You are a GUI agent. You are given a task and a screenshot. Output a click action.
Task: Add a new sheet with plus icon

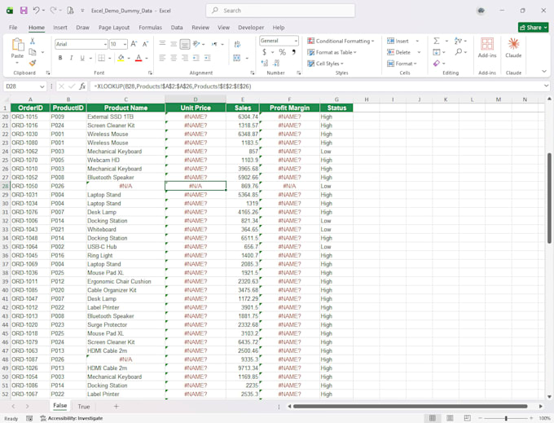(x=116, y=407)
